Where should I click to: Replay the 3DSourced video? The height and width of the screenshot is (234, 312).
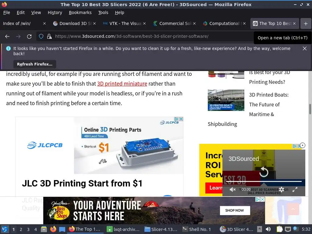point(264,172)
